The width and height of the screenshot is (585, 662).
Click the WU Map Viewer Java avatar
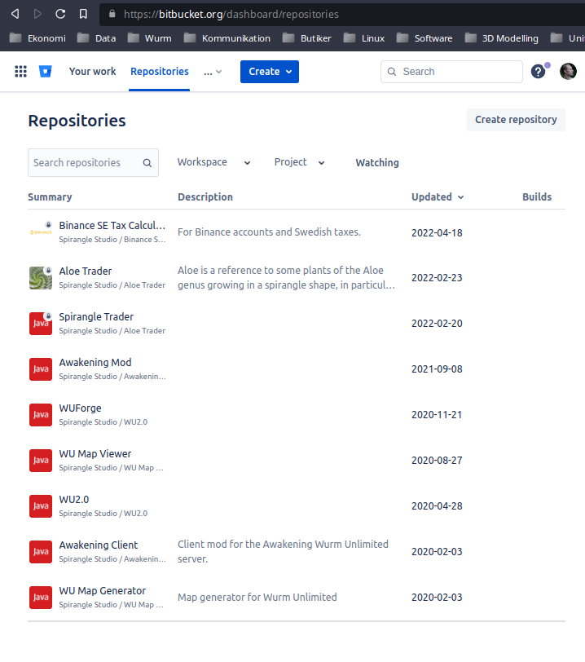point(41,460)
